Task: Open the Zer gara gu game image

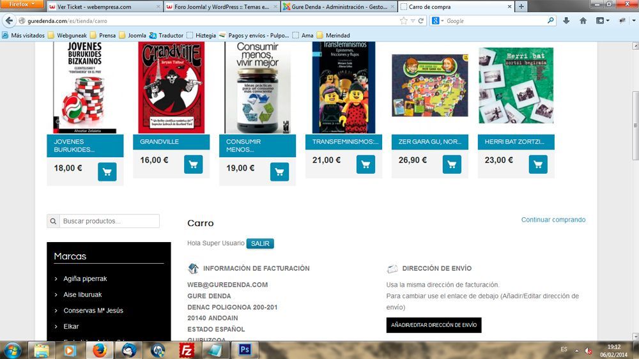Action: 430,86
